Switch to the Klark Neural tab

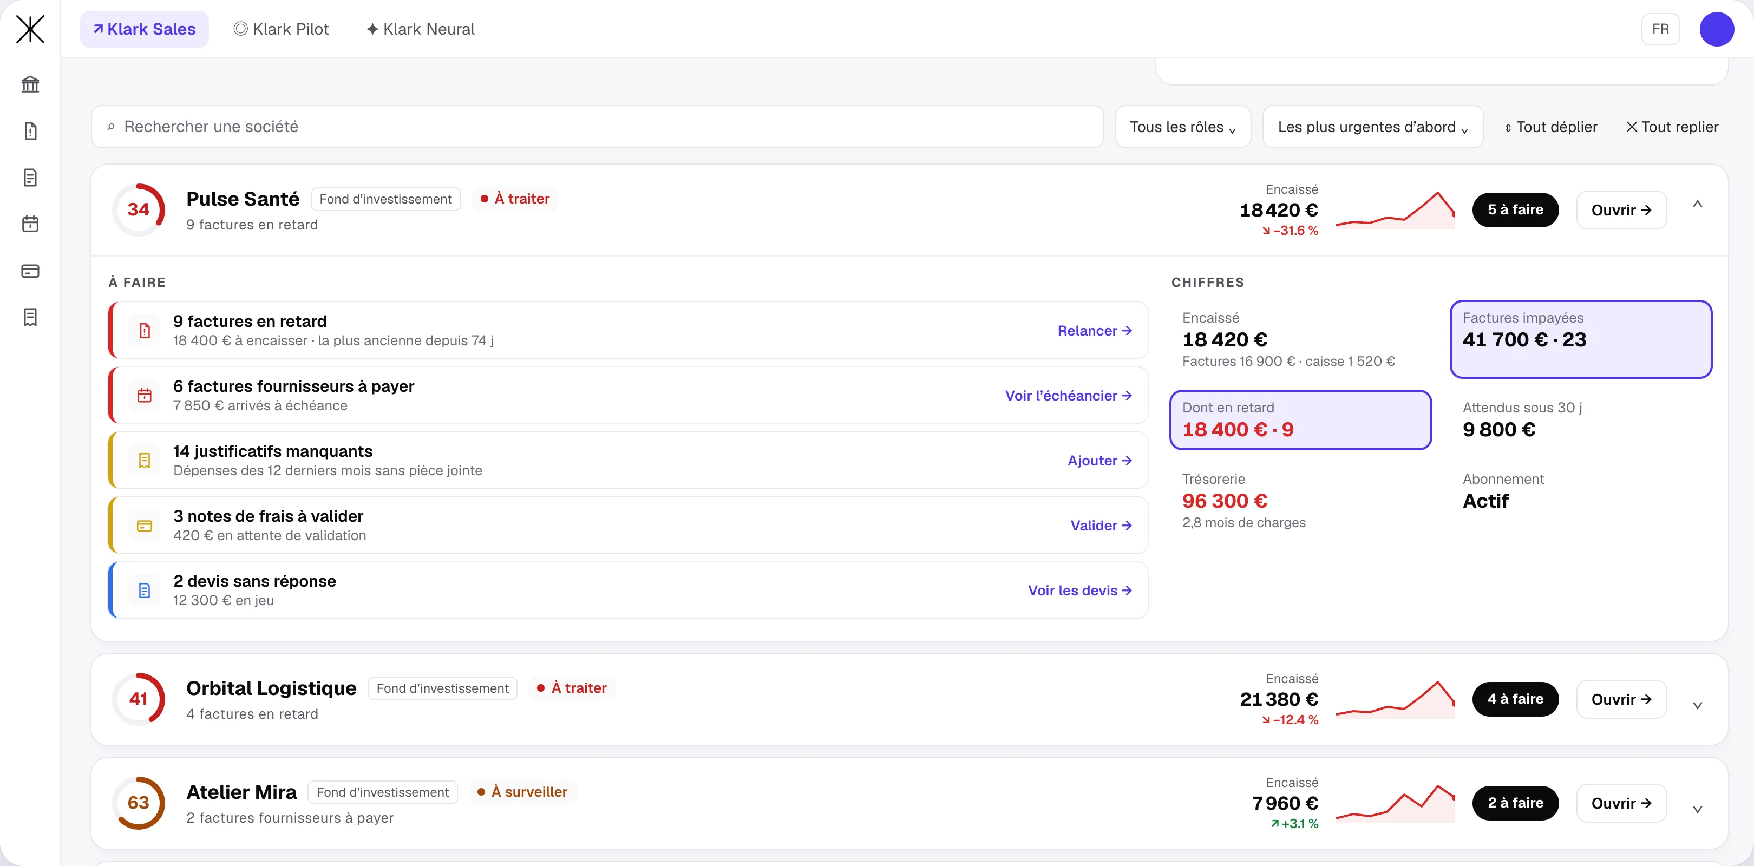[421, 29]
